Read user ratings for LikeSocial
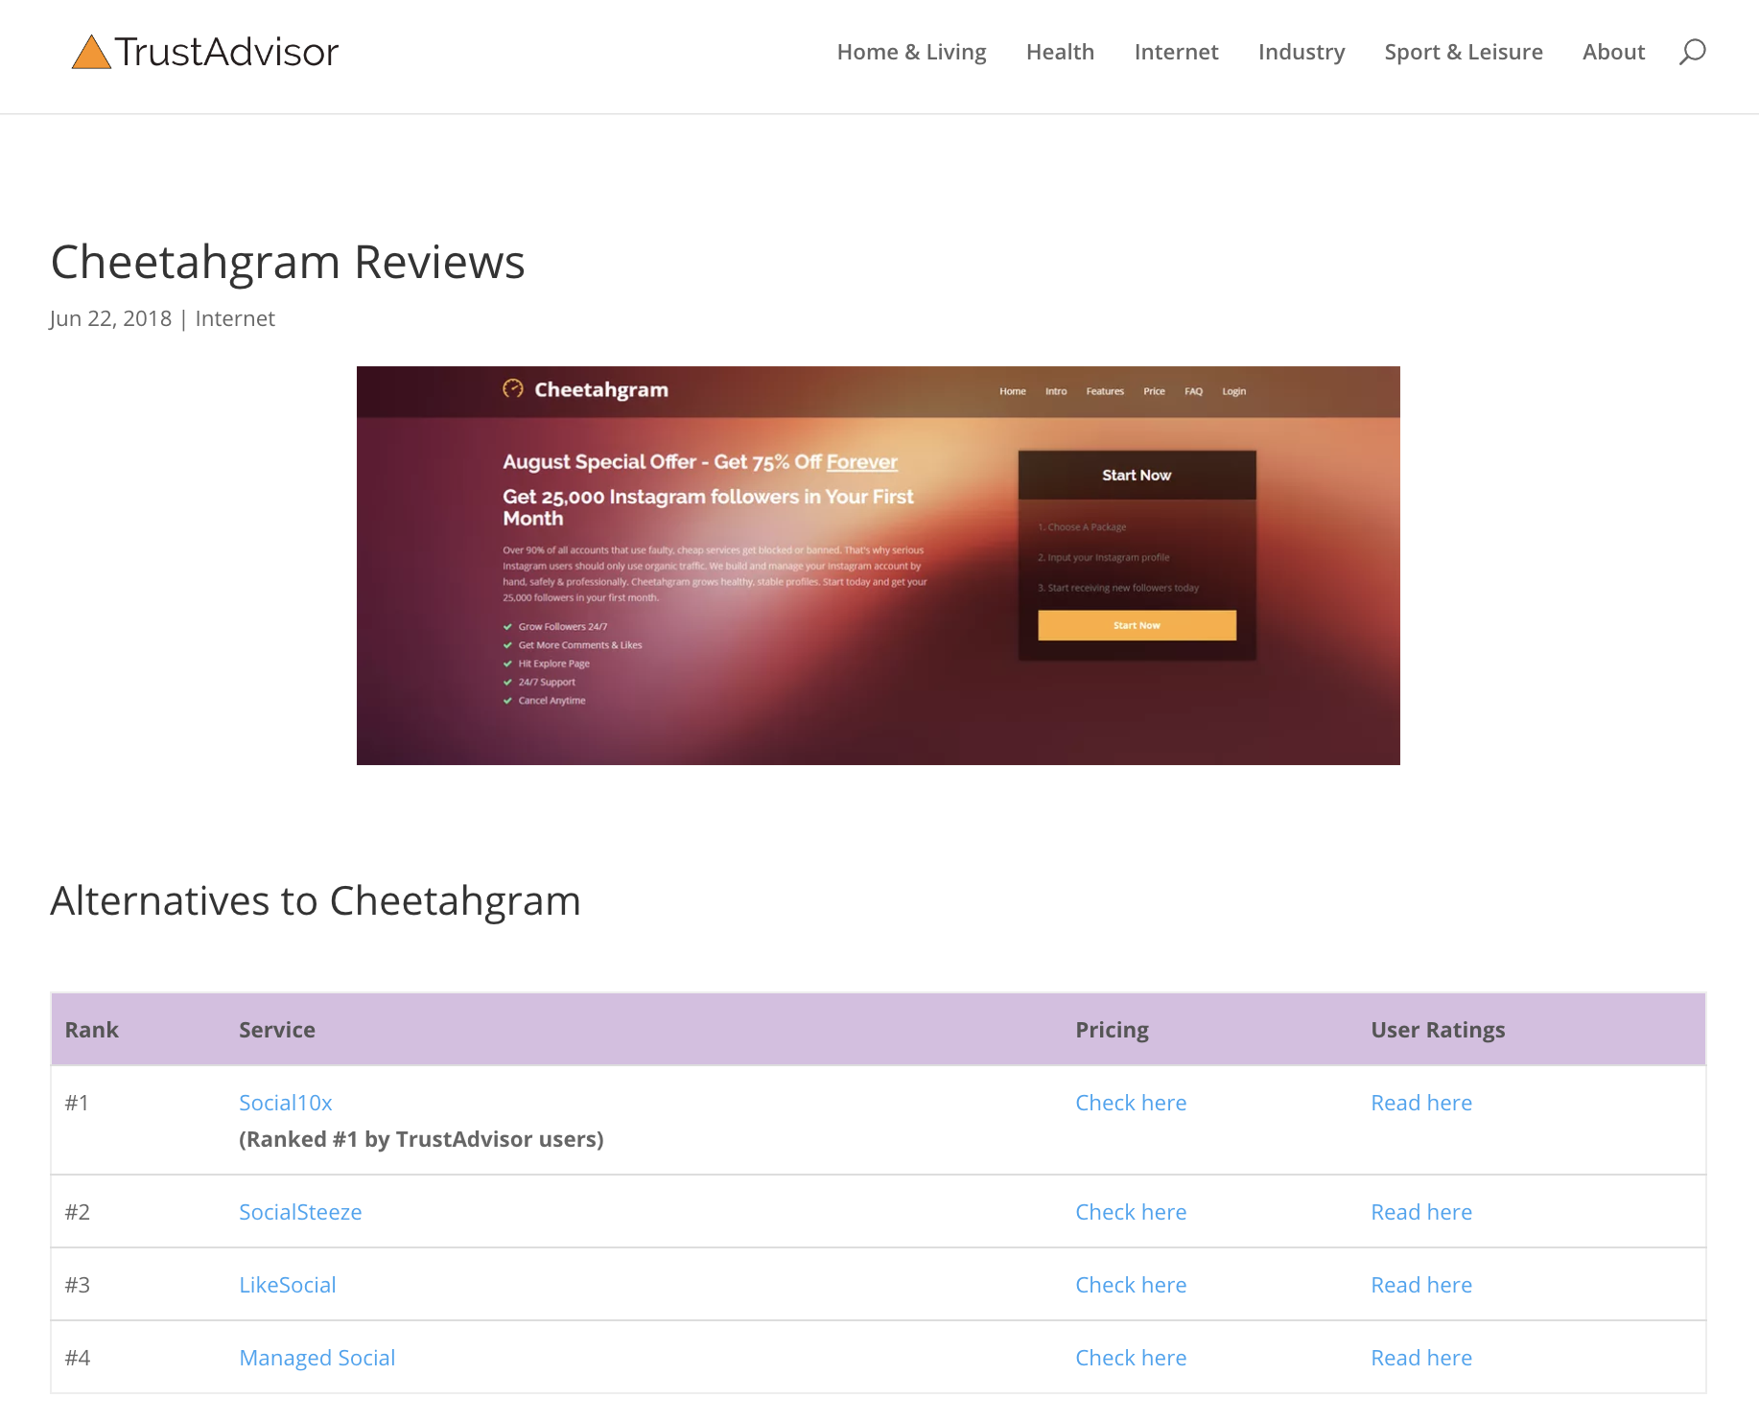1759x1421 pixels. 1421,1285
